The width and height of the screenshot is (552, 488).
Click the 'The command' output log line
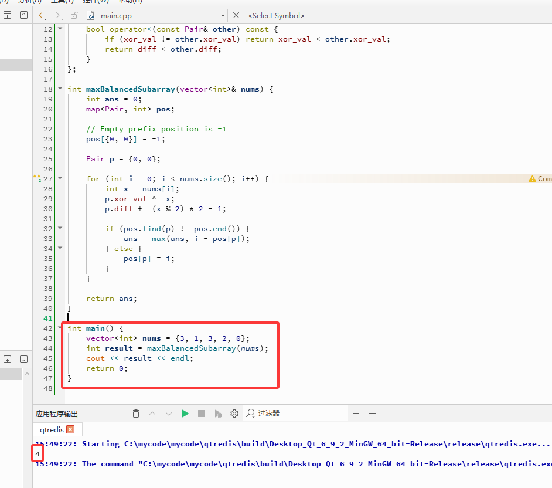click(293, 464)
